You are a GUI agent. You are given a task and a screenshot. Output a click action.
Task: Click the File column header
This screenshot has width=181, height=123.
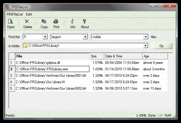tap(52, 56)
